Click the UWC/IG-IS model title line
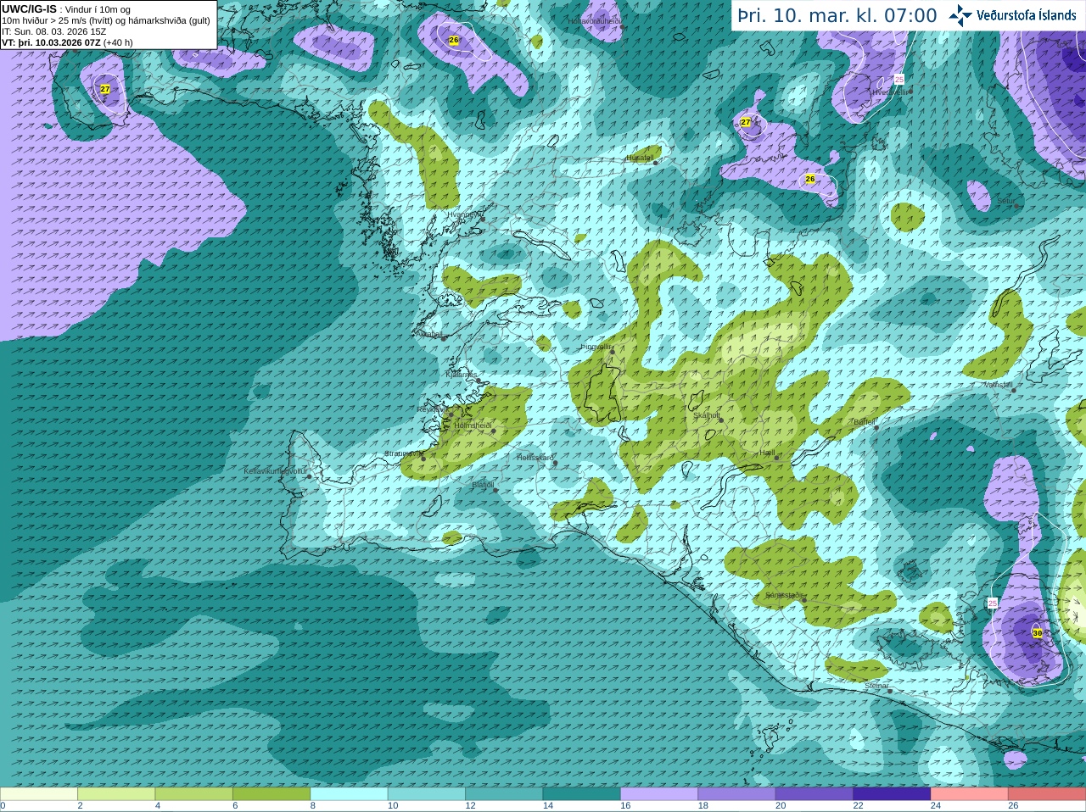The height and width of the screenshot is (812, 1086). click(66, 9)
